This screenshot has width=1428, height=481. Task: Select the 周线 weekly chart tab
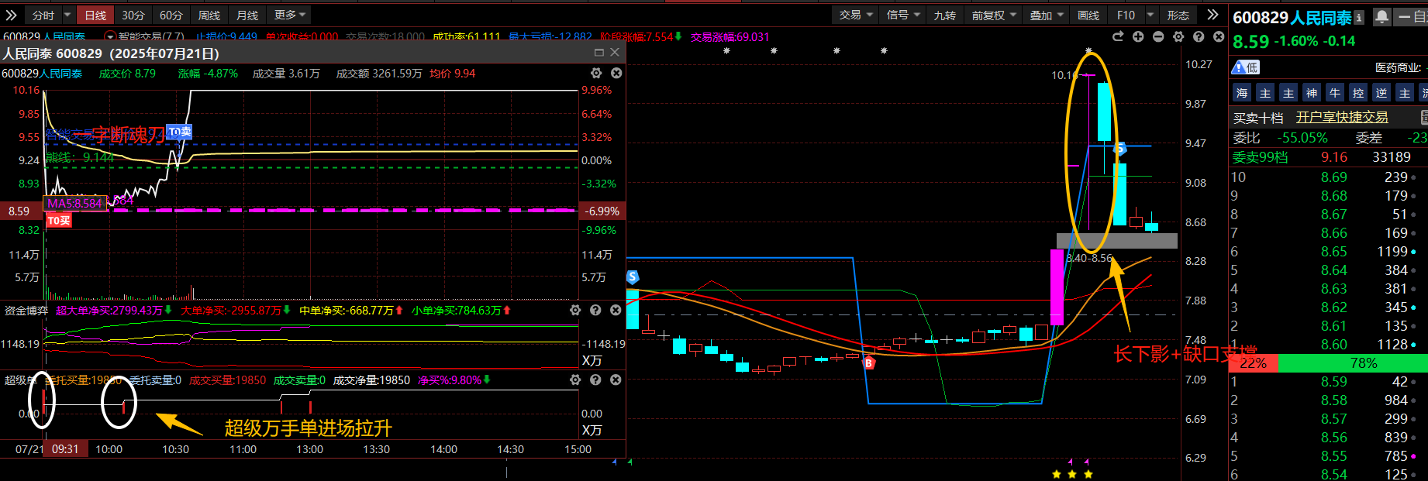click(209, 15)
